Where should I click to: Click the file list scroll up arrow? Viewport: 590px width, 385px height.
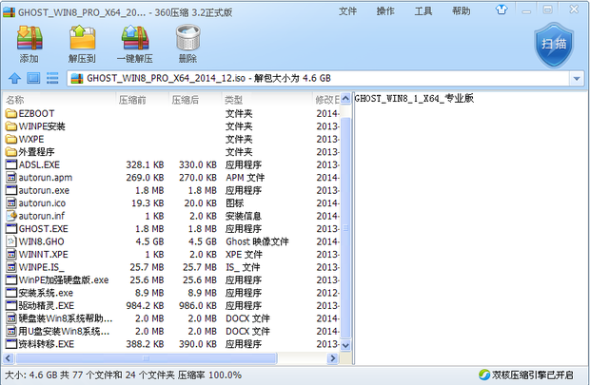345,98
